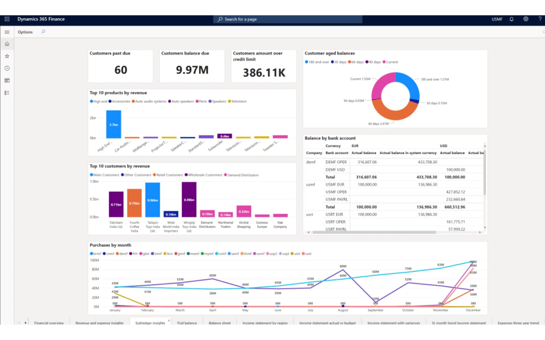
Task: Click the bank table horizontal scrollbar
Action: pos(374,232)
